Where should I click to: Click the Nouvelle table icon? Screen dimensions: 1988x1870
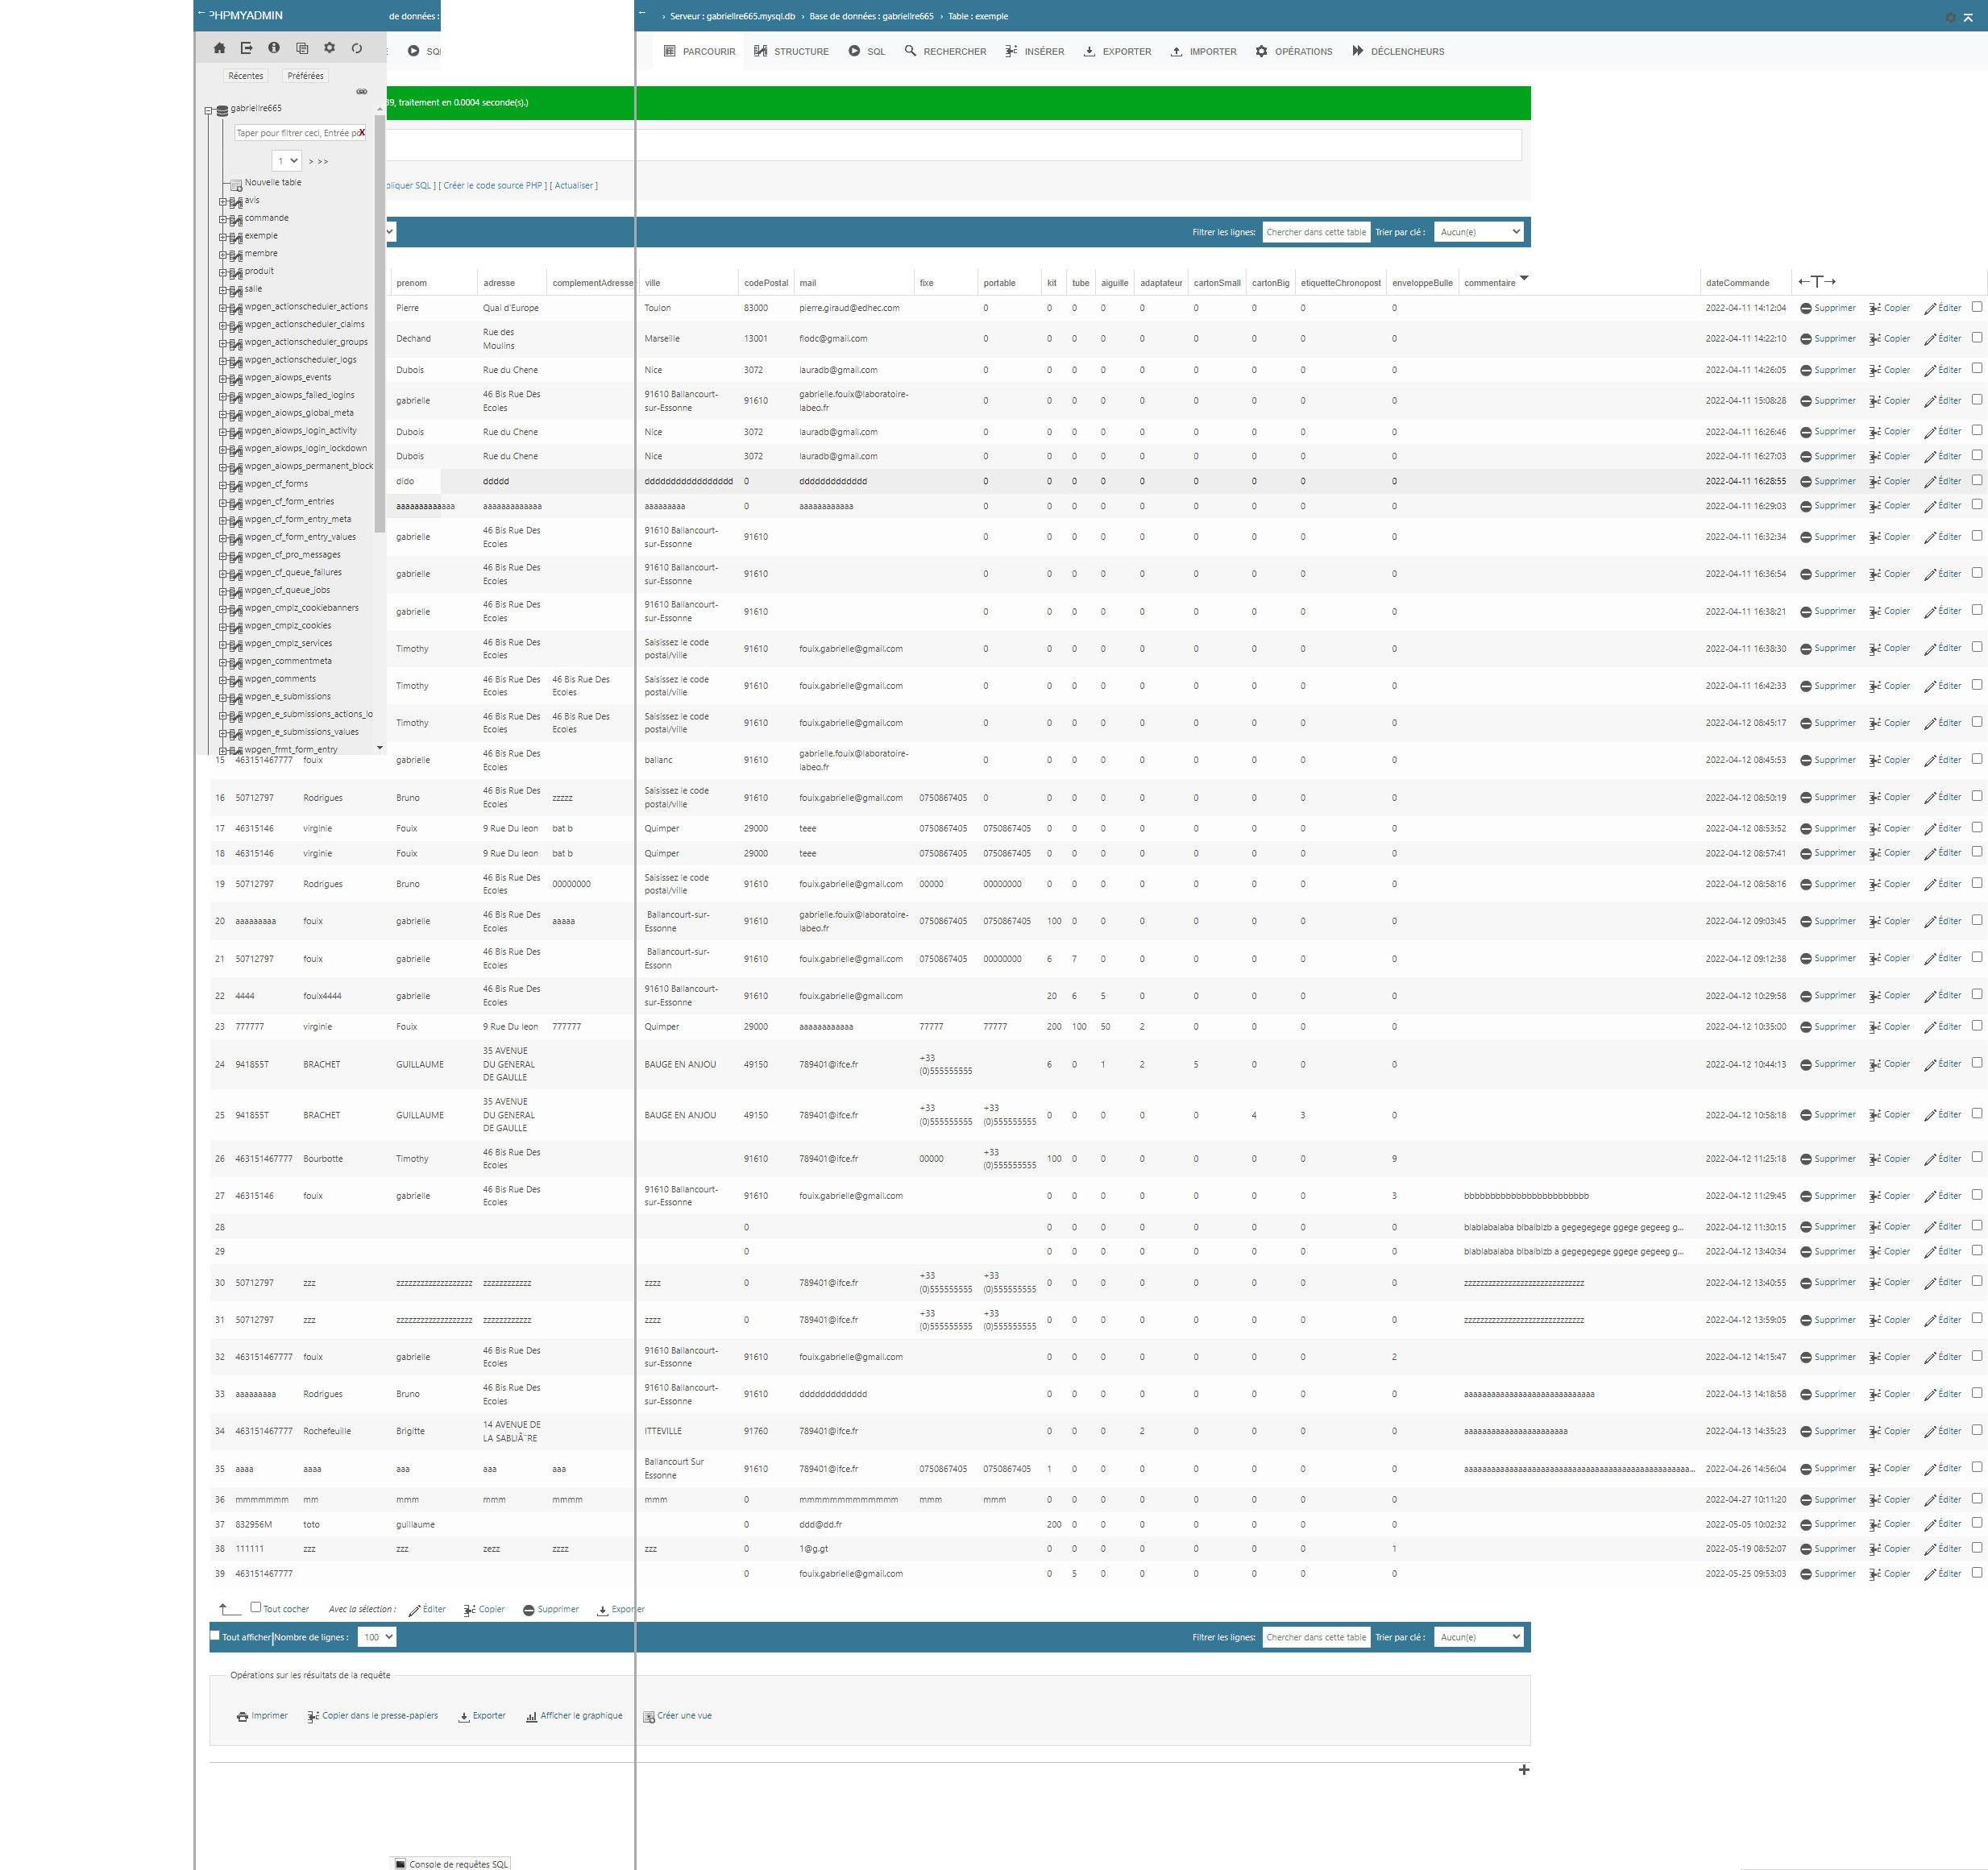point(236,185)
